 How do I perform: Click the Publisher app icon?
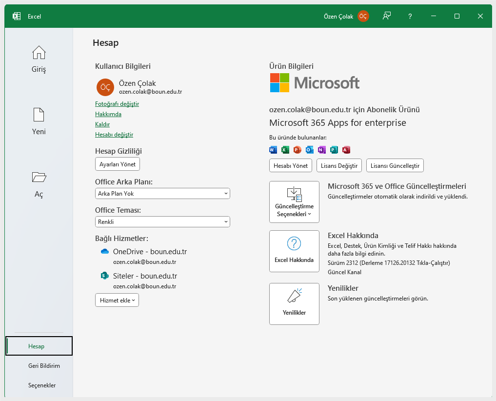(334, 150)
